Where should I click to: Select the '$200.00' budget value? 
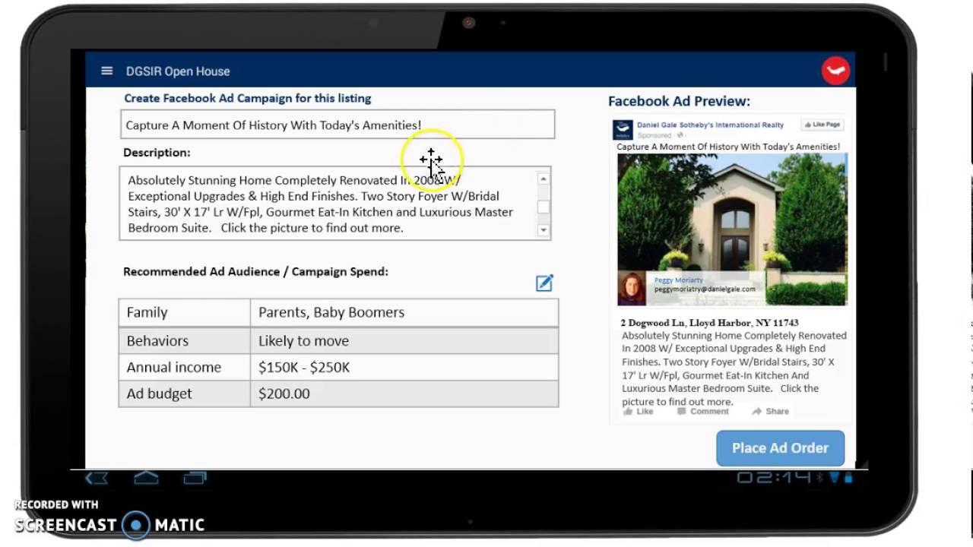[284, 394]
